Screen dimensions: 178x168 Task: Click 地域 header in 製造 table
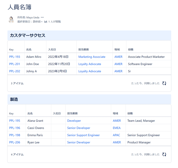coord(115,113)
